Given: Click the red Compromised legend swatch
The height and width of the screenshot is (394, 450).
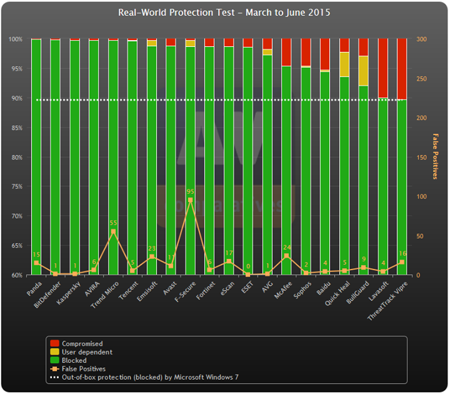Looking at the screenshot, I should pyautogui.click(x=54, y=343).
